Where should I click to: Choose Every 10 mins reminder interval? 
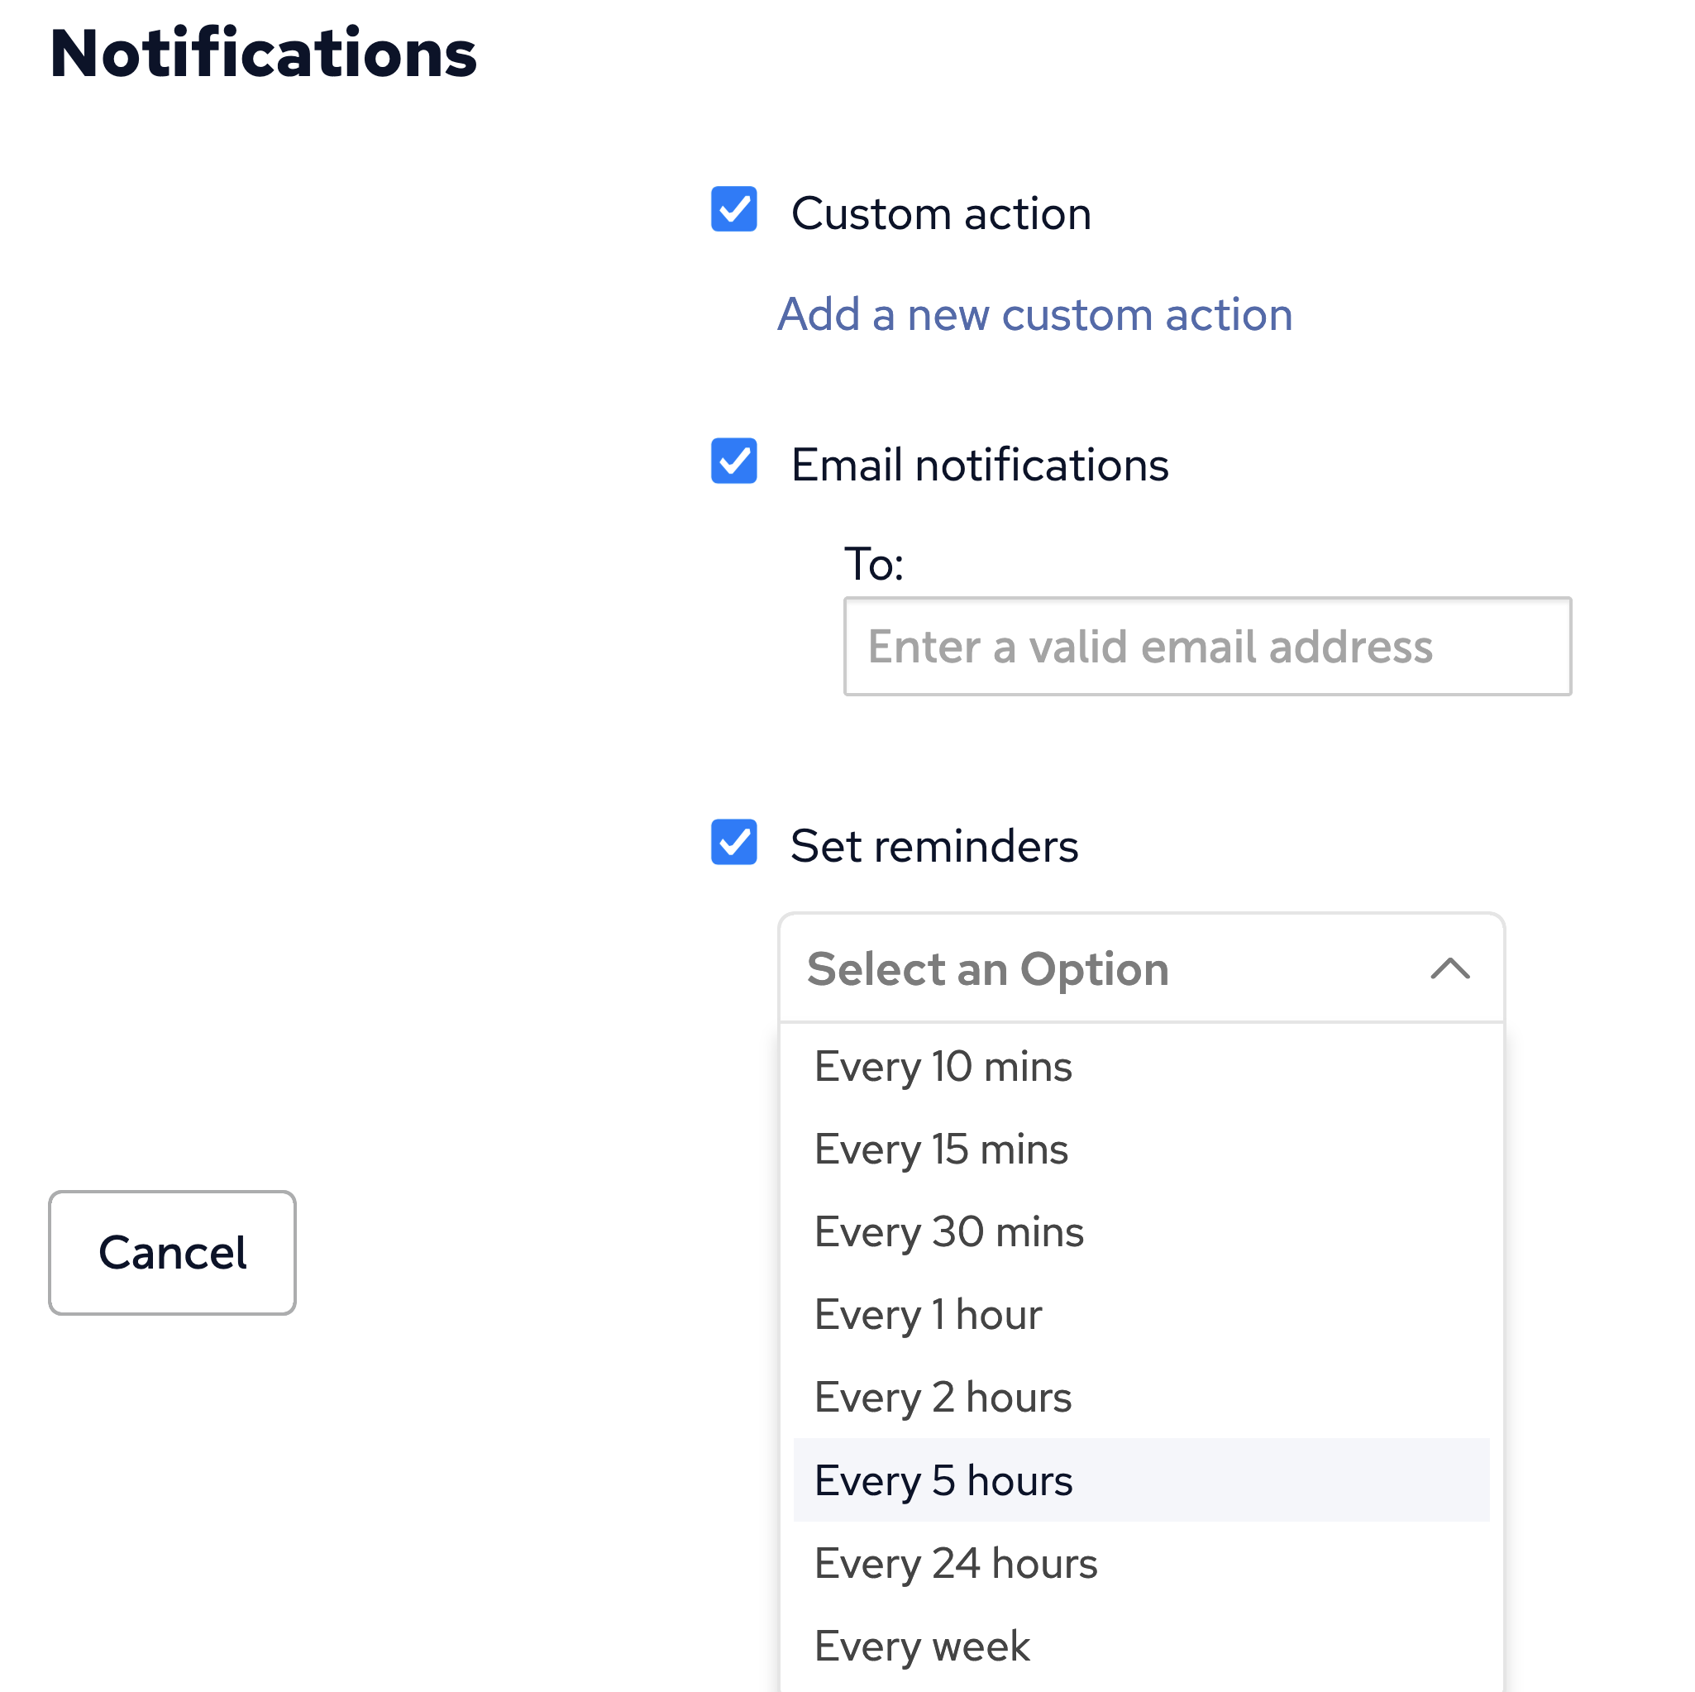click(943, 1066)
